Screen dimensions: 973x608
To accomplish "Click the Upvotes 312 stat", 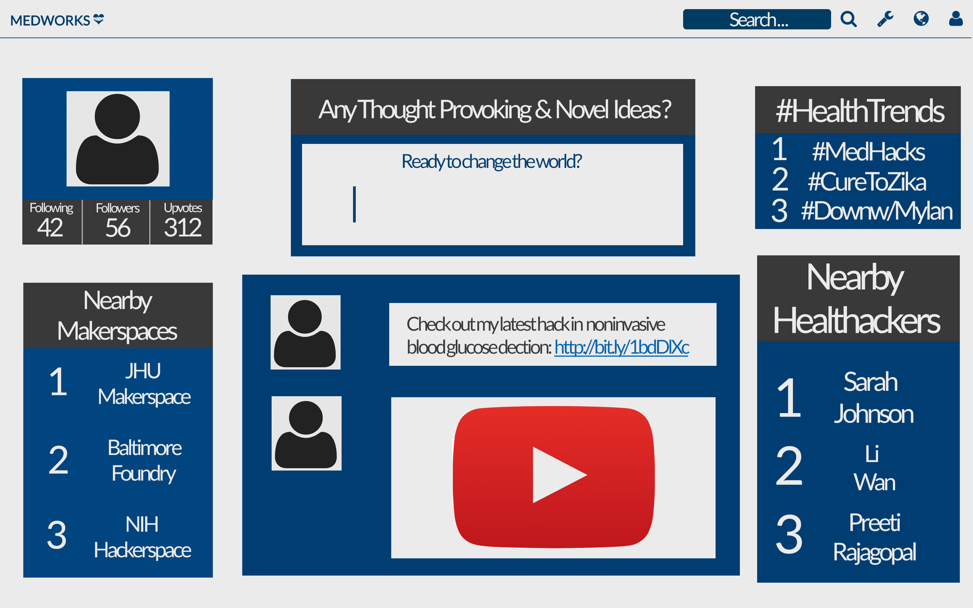I will [182, 222].
